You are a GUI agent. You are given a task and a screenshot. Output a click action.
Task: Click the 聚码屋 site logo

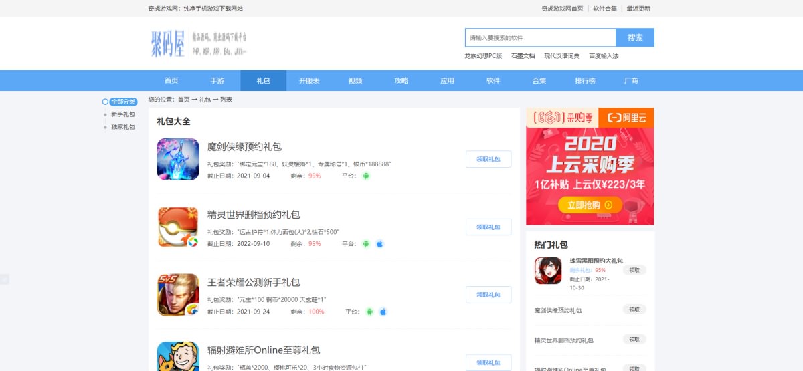click(199, 43)
